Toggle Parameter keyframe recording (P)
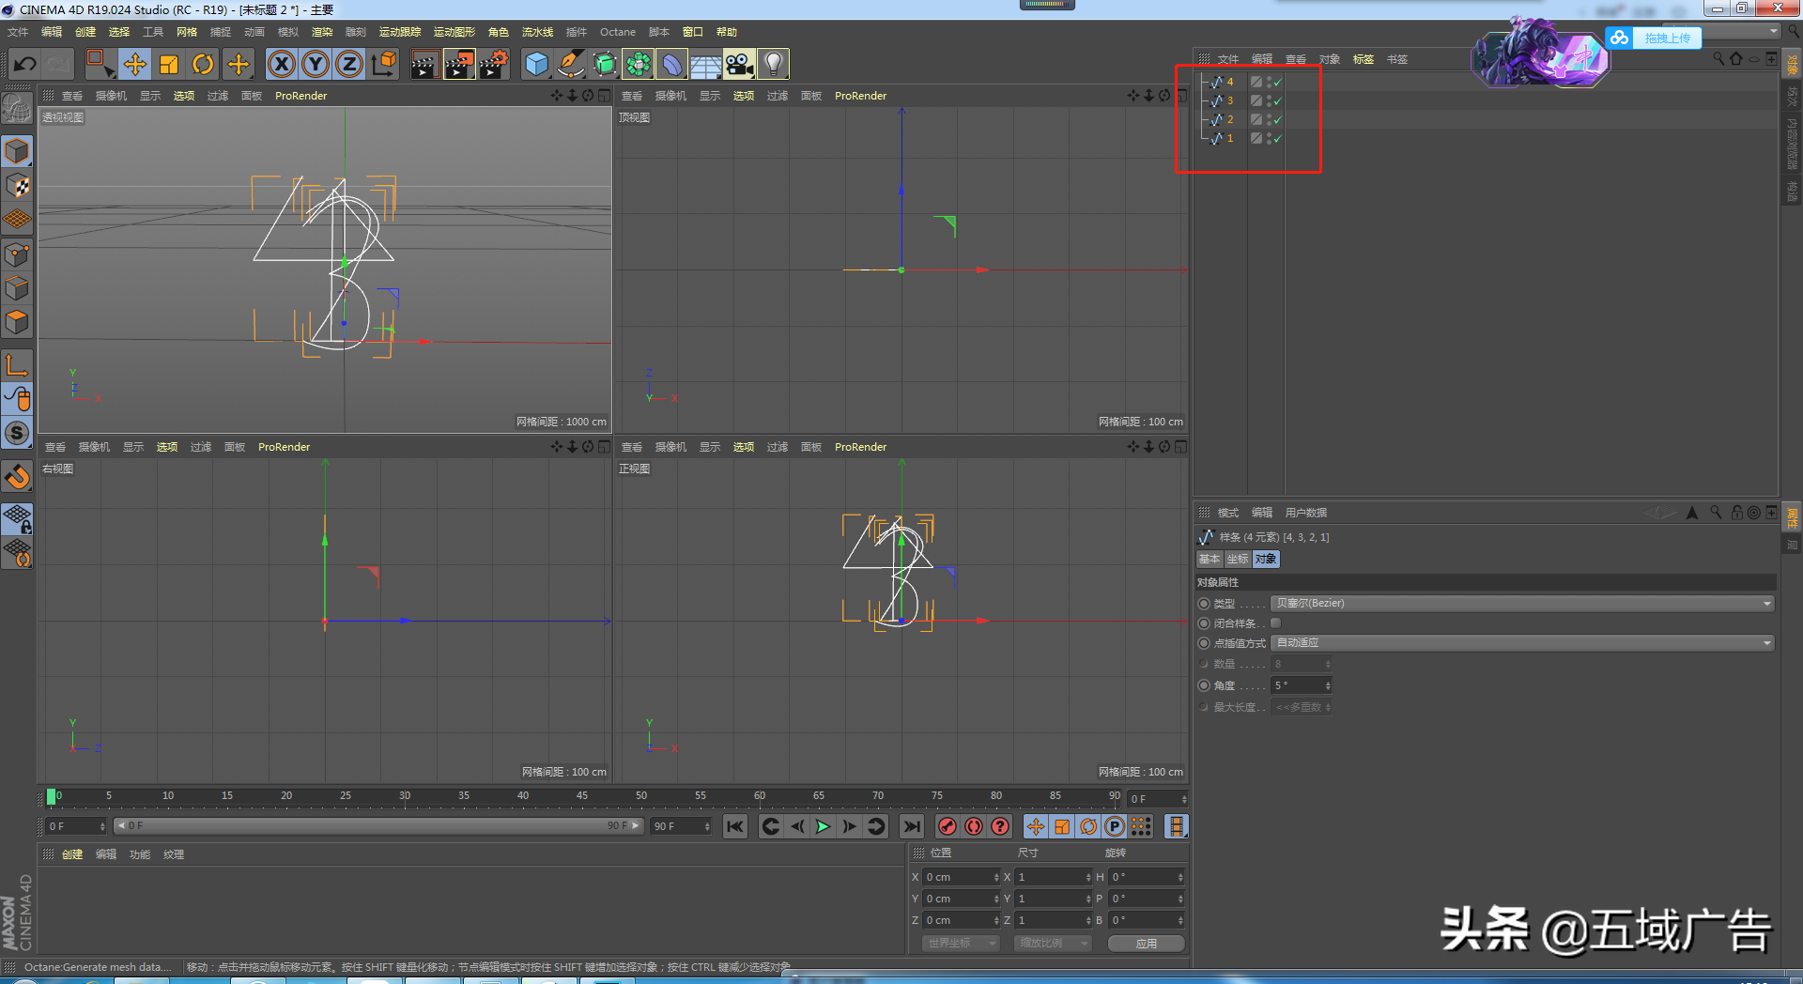 (1115, 826)
